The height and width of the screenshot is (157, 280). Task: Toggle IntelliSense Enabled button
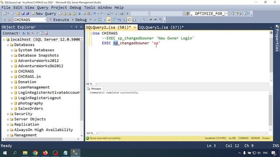[x=109, y=20]
